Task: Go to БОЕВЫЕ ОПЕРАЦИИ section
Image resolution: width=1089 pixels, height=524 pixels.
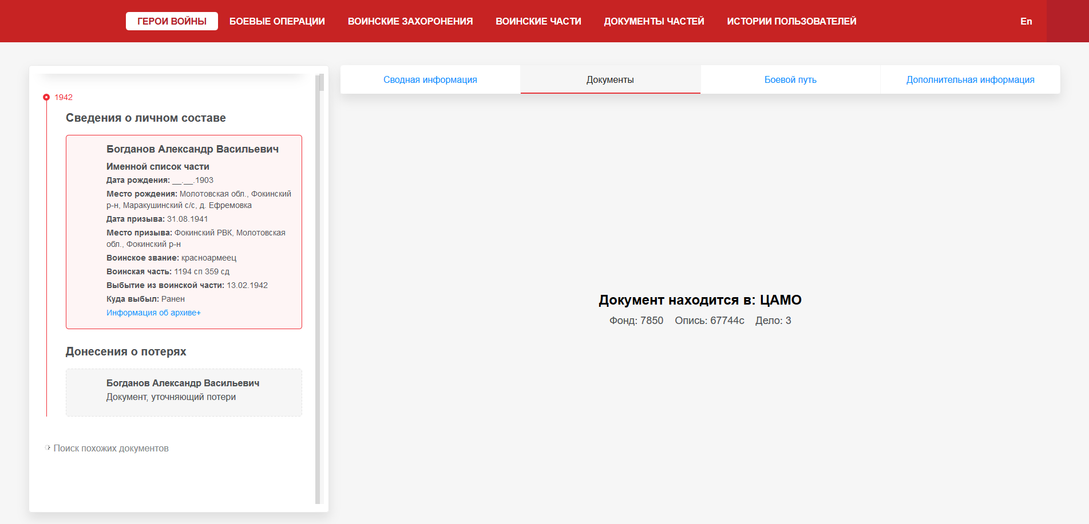Action: (277, 21)
